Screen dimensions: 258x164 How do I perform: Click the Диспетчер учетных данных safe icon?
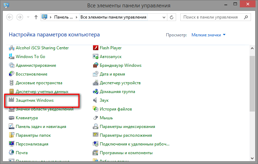pyautogui.click(x=12, y=91)
